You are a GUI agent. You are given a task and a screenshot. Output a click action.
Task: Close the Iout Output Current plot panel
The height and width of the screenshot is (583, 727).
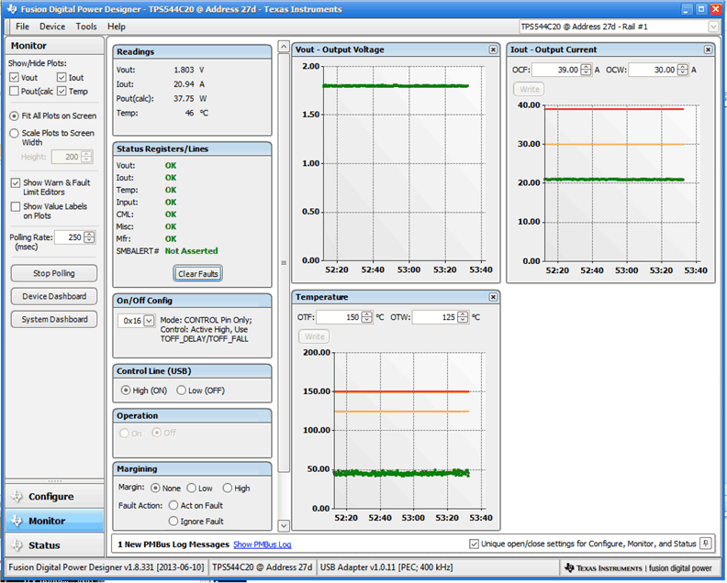[710, 49]
